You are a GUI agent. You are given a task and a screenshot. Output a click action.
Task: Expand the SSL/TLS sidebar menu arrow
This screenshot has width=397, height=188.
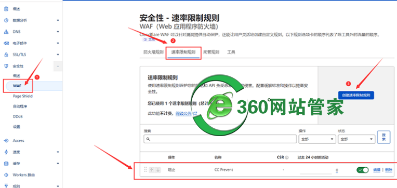(x=58, y=55)
